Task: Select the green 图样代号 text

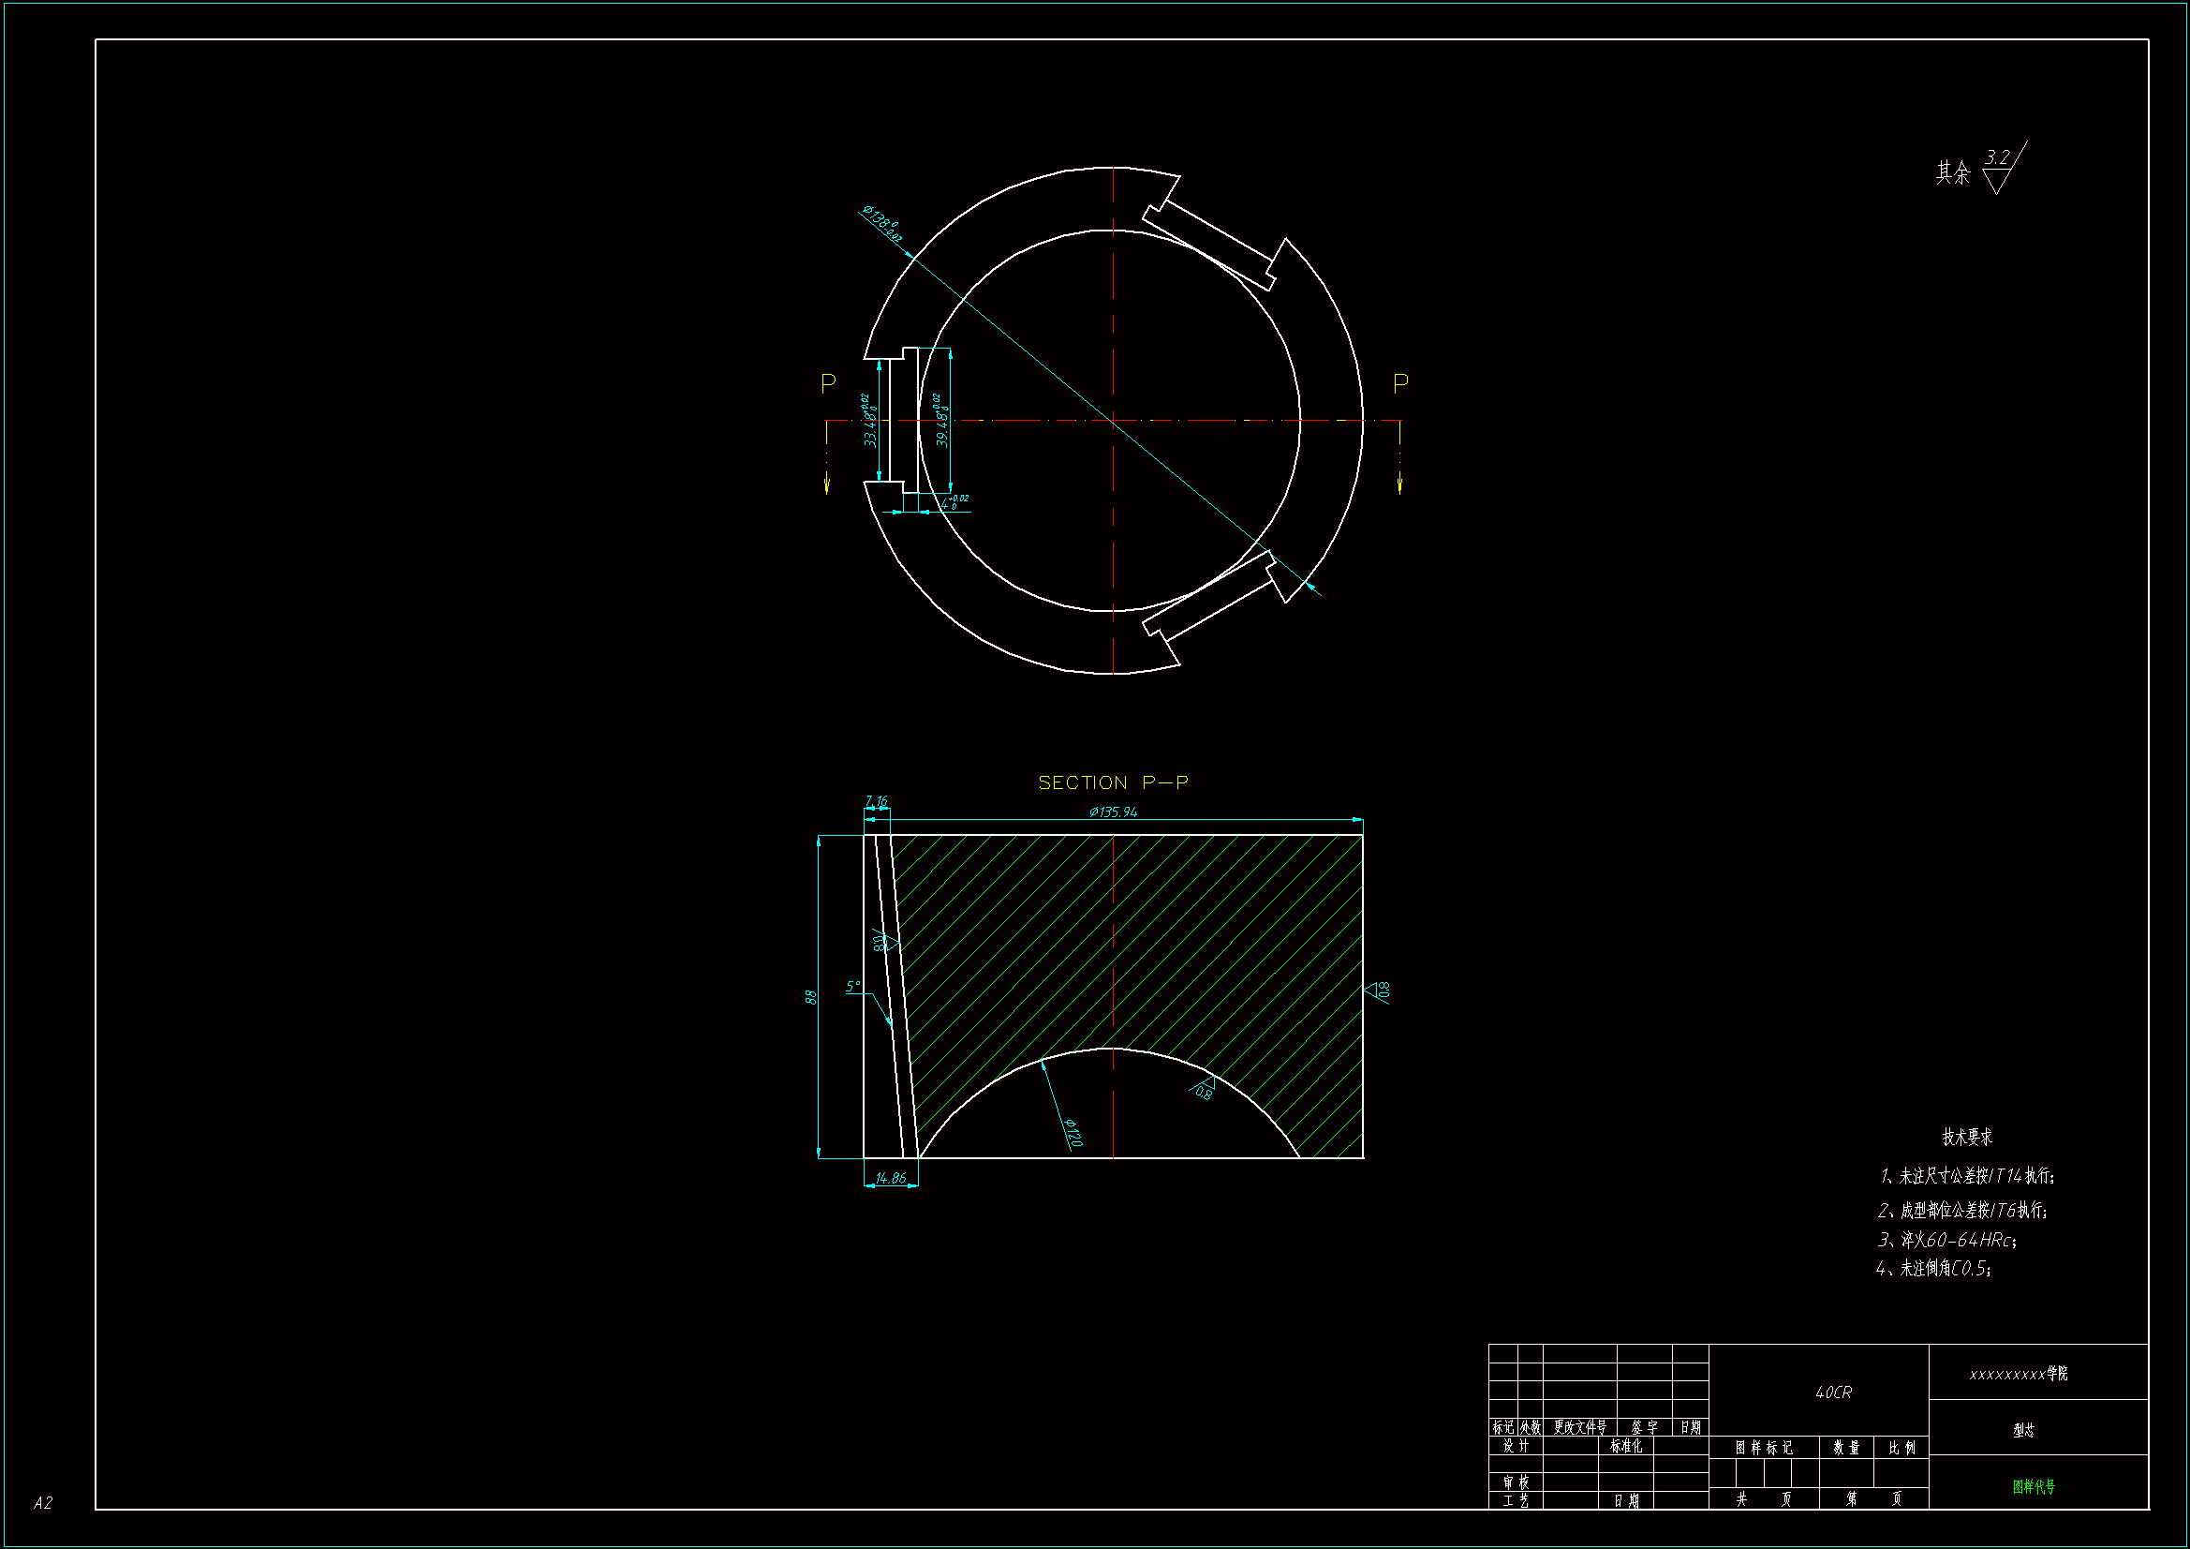Action: click(x=2034, y=1487)
